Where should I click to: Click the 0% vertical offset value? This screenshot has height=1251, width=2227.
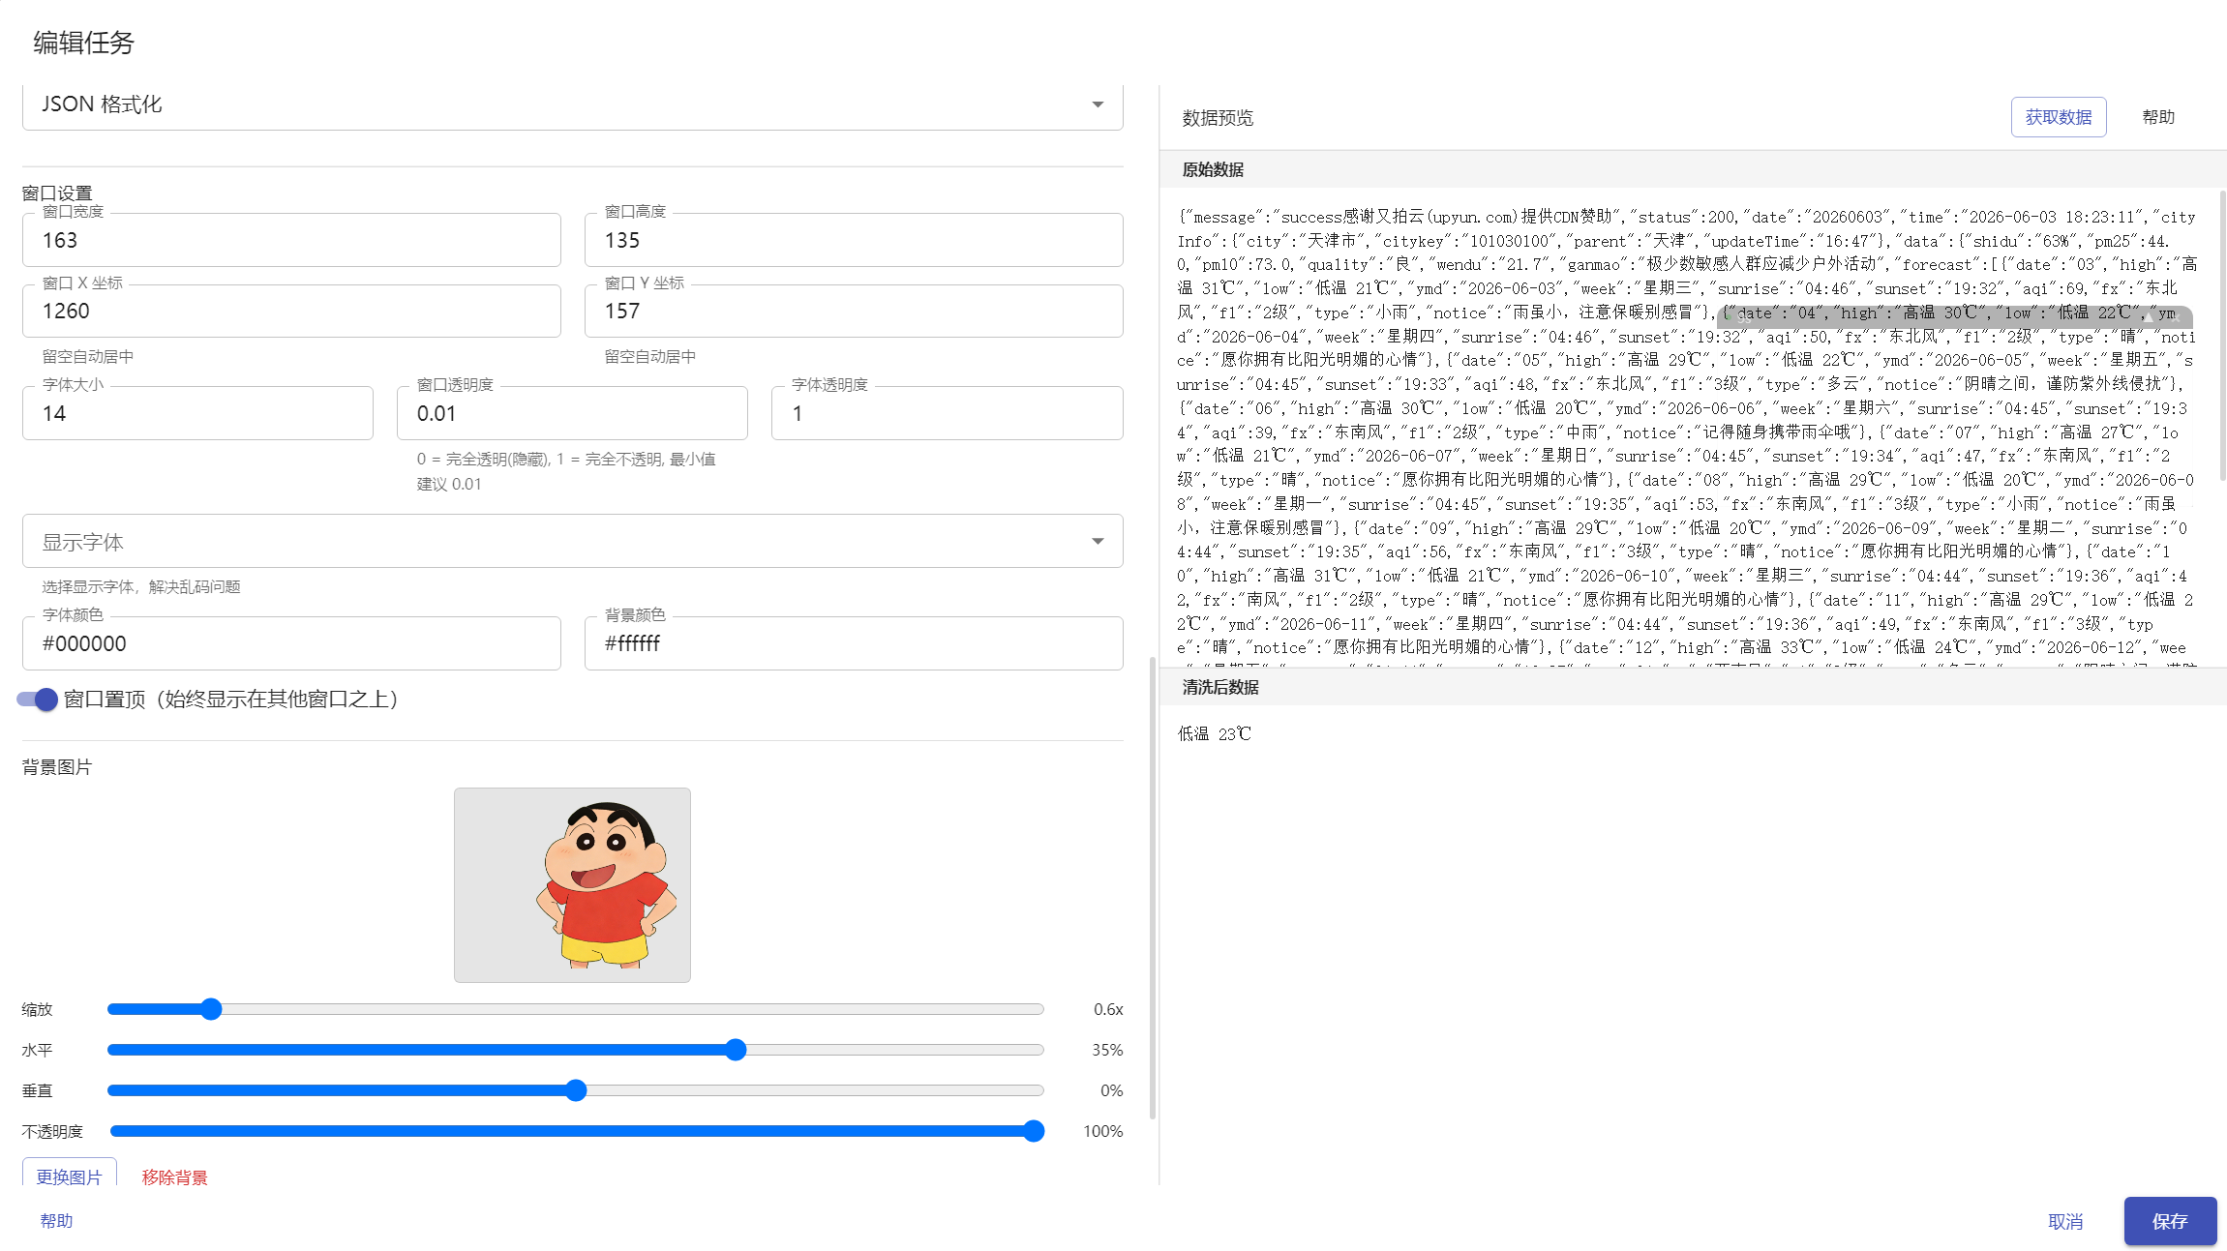point(1112,1090)
